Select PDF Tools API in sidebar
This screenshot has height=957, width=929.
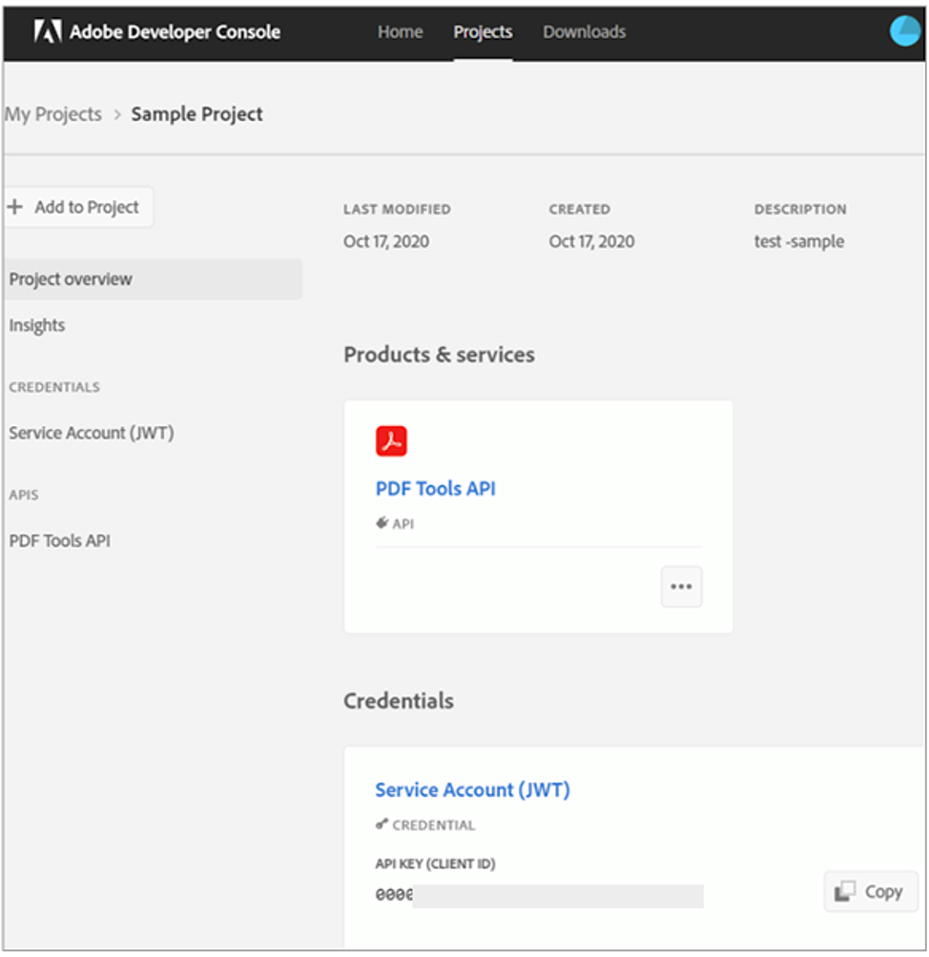pyautogui.click(x=60, y=540)
